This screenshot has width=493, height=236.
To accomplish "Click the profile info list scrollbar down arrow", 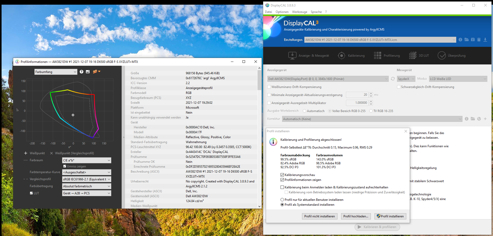I will [259, 206].
